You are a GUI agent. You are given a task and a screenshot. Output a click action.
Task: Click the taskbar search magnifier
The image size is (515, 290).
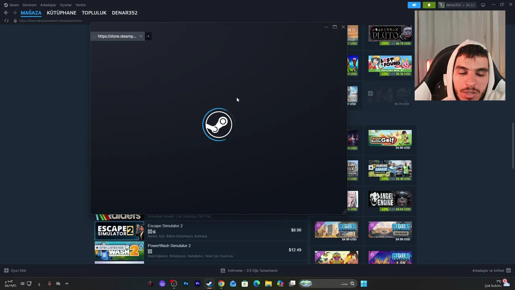(x=352, y=284)
